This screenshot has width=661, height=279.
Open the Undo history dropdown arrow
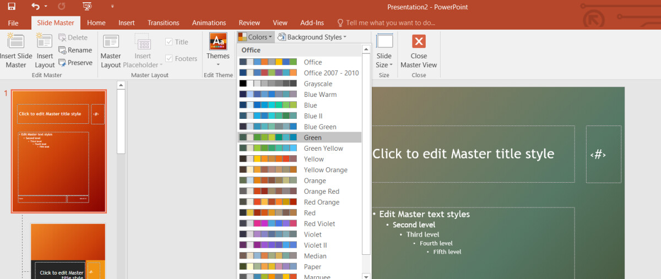pyautogui.click(x=46, y=7)
